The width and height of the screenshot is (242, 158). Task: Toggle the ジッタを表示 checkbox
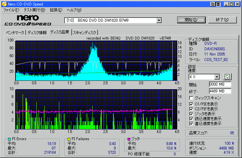coord(191,114)
